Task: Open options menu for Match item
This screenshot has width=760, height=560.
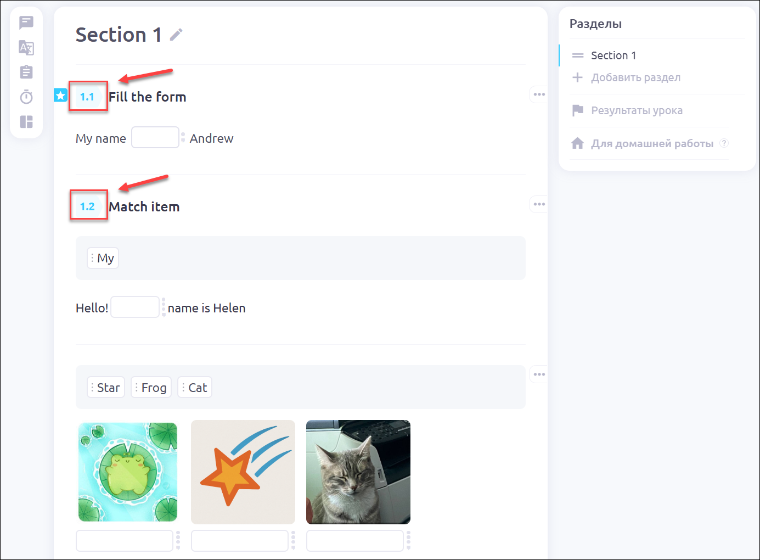Action: [539, 204]
